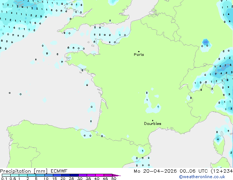Pick the 40–45 mm magenta legend swatch
This screenshot has height=180, width=233.
(x=100, y=175)
